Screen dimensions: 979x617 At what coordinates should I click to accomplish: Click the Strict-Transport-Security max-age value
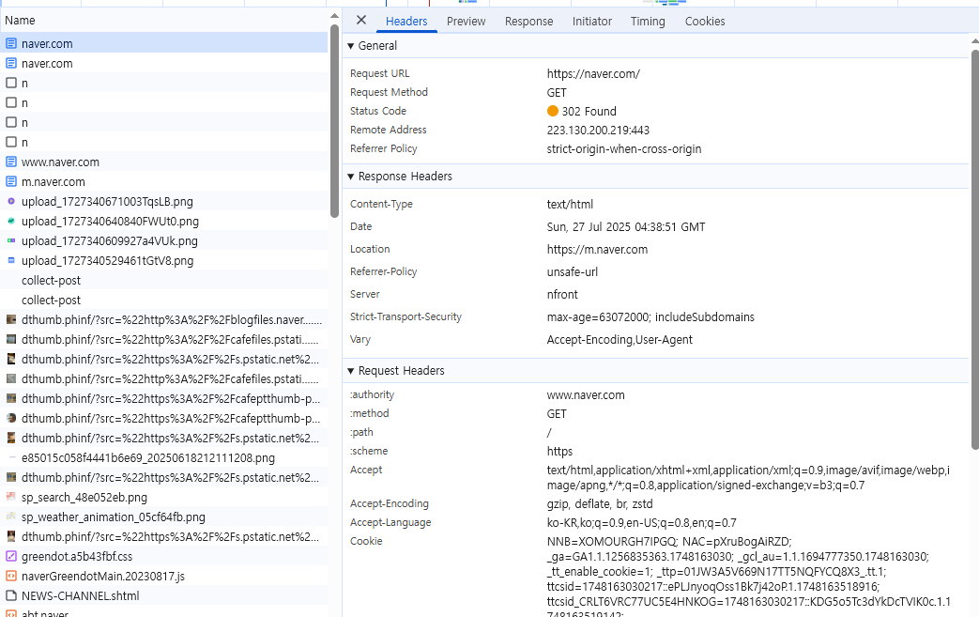650,316
